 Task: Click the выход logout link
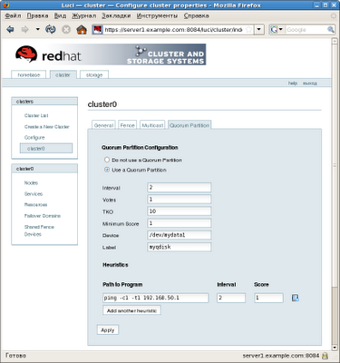pos(310,83)
